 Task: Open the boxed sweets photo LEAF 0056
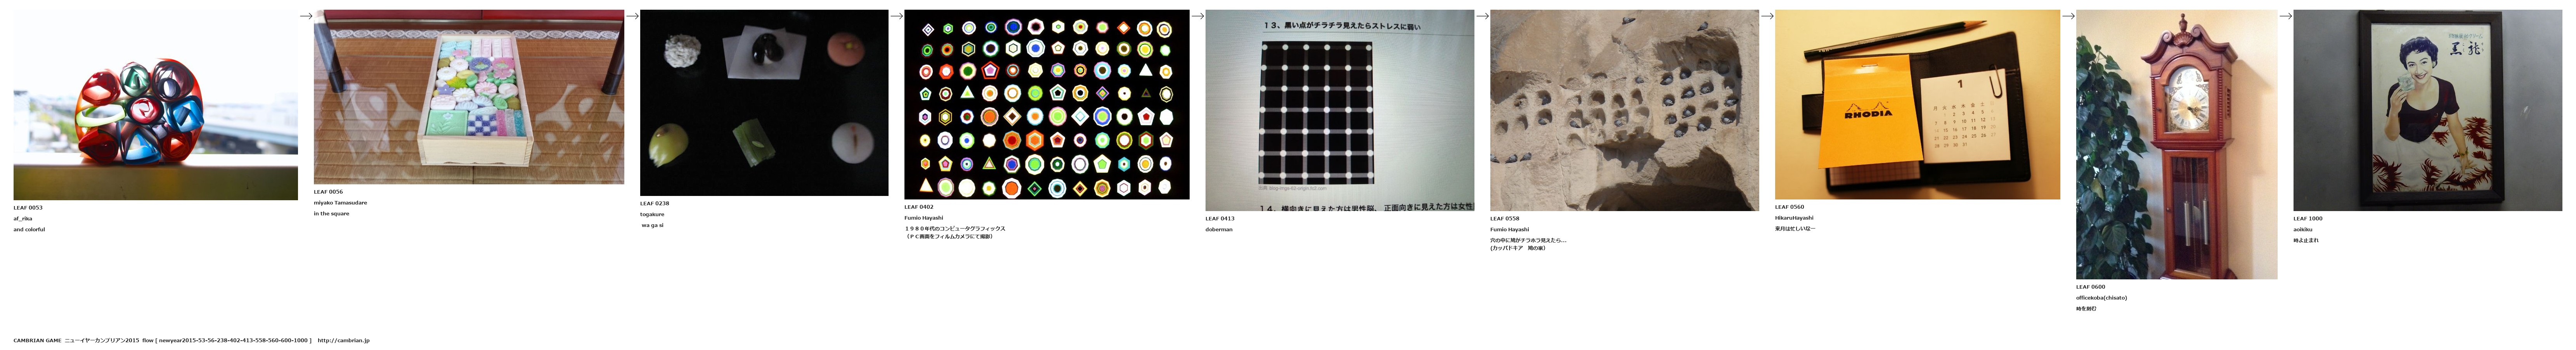tap(469, 97)
